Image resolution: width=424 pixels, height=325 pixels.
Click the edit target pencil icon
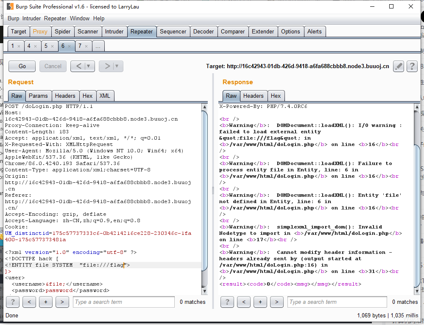pos(398,66)
